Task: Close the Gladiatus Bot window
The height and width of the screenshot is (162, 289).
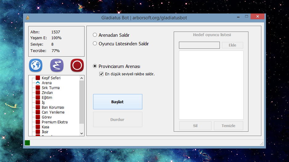Action: [x=257, y=17]
